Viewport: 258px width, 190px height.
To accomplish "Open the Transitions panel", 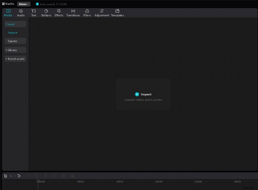I will [x=73, y=13].
